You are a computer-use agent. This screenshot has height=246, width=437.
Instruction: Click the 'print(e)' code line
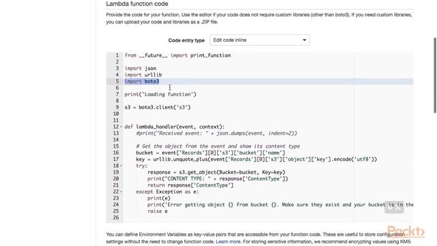point(159,198)
